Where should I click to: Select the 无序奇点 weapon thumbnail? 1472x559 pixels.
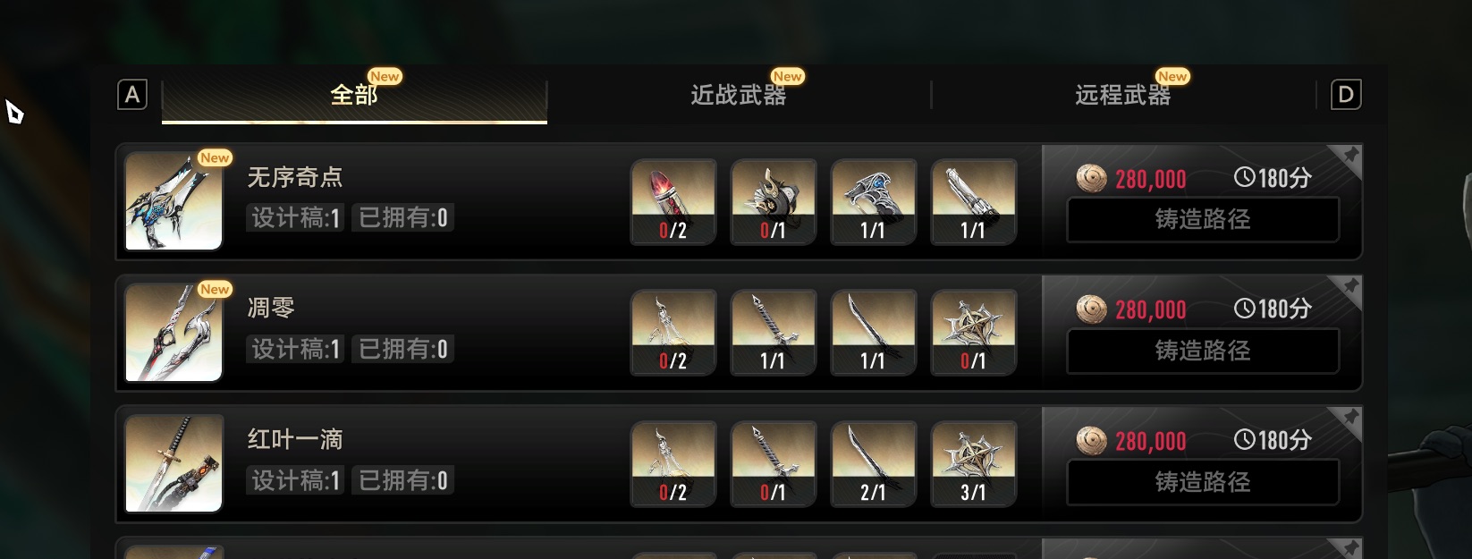click(173, 201)
